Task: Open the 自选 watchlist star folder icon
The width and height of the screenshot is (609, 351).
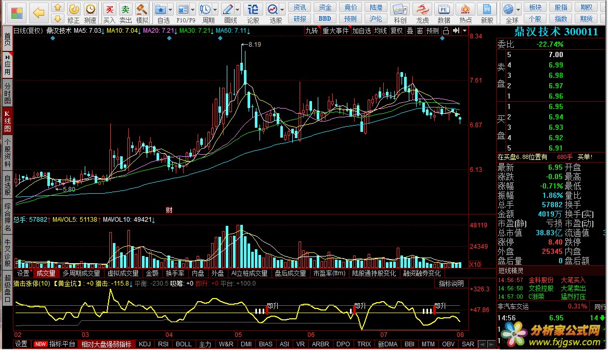Action: (160, 13)
